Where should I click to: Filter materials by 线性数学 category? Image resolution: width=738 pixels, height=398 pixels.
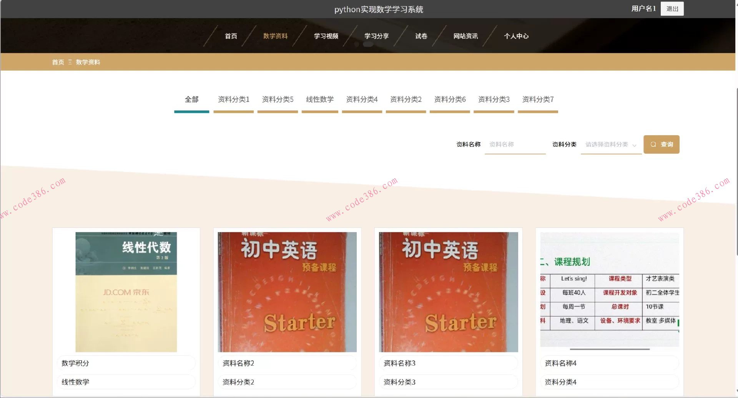(x=319, y=99)
